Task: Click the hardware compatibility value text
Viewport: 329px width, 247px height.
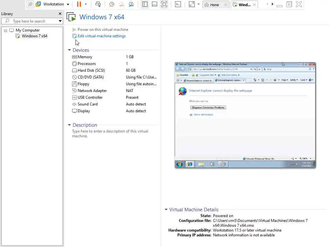Action: point(247,230)
